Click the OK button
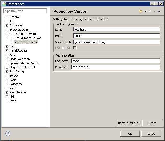Screen dimensions: 165x141 click(130, 134)
